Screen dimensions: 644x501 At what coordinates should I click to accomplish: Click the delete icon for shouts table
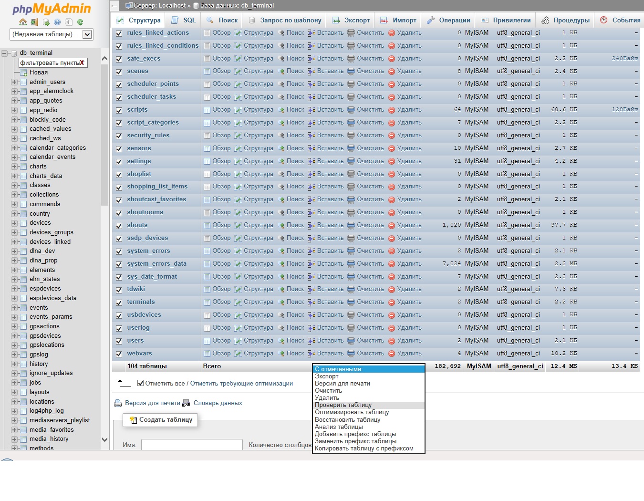click(391, 225)
